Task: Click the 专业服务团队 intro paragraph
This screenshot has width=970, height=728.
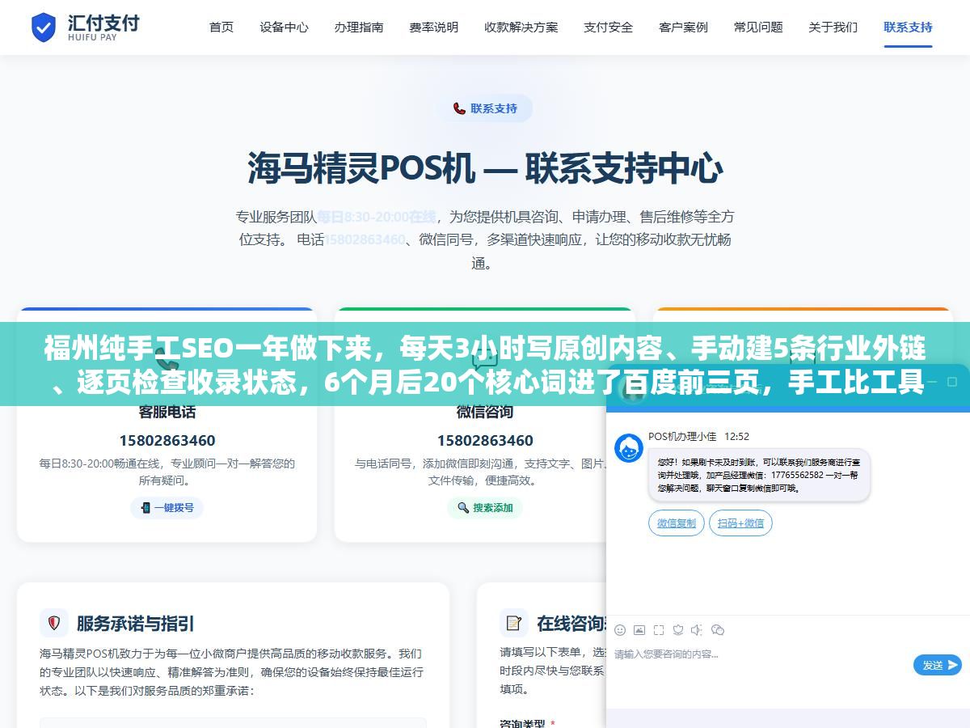Action: [485, 239]
